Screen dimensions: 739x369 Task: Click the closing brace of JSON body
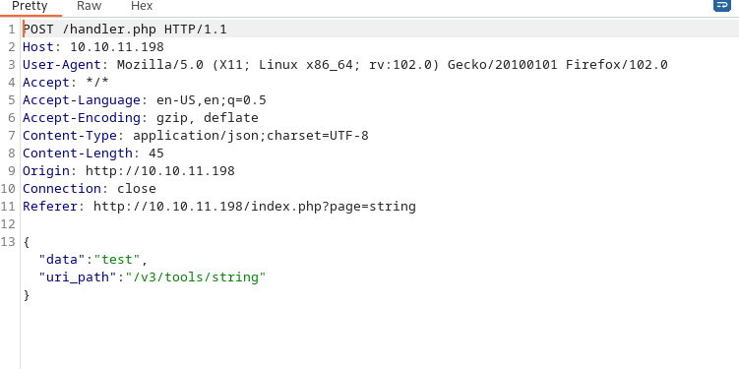[x=27, y=295]
